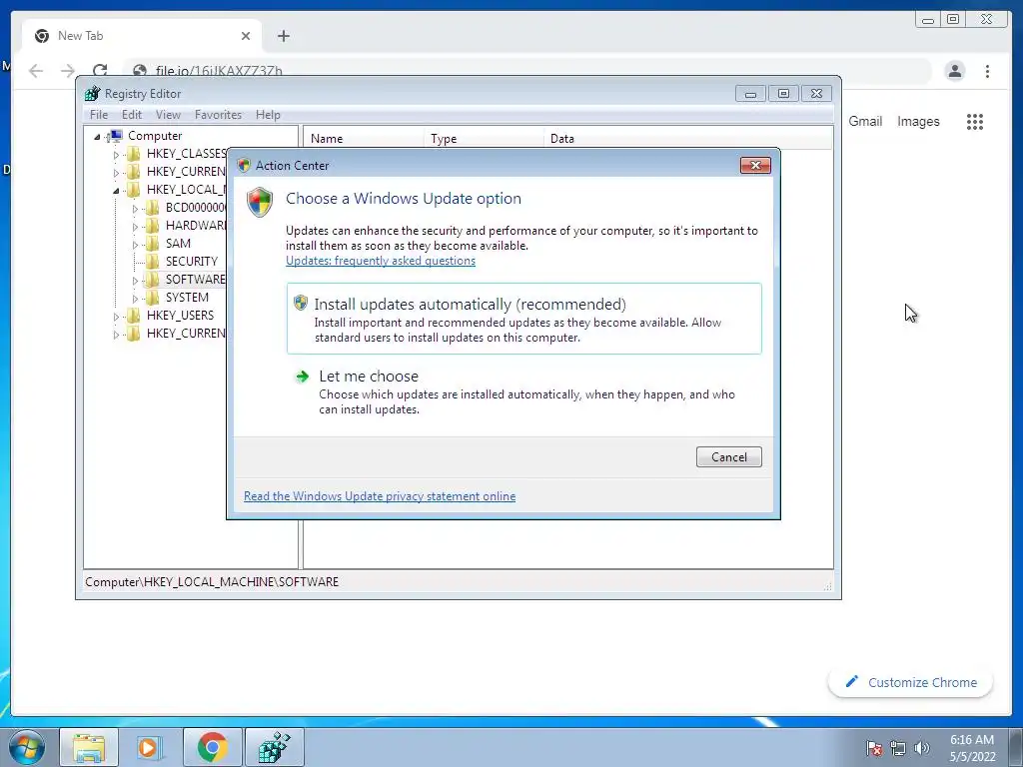Expand the HKEY_CURRENT_CONFIG key arrow
This screenshot has width=1023, height=767.
tap(116, 335)
